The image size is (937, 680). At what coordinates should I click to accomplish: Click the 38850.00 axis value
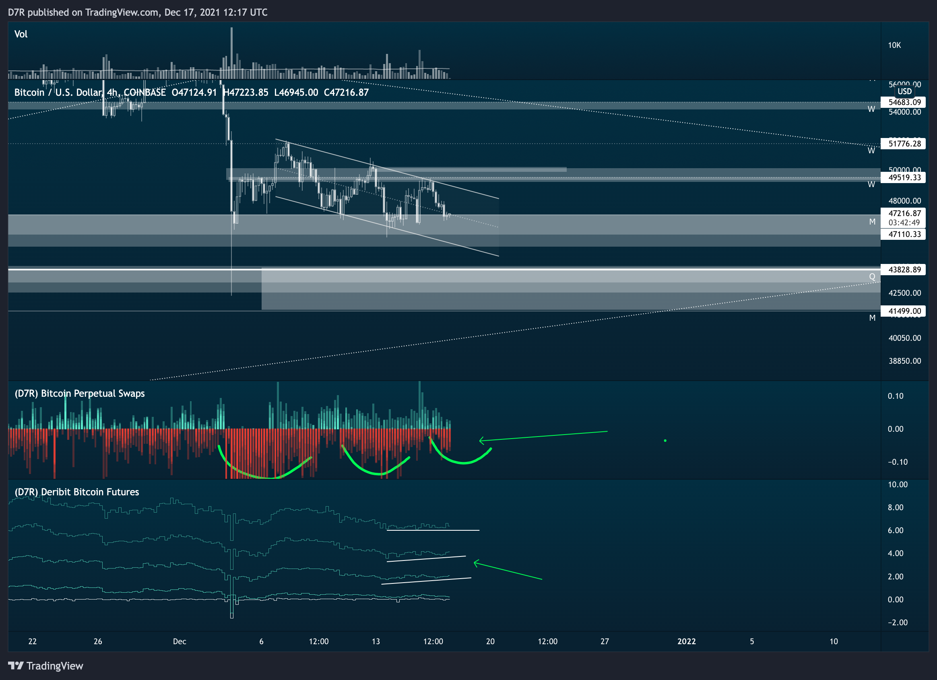(x=905, y=361)
